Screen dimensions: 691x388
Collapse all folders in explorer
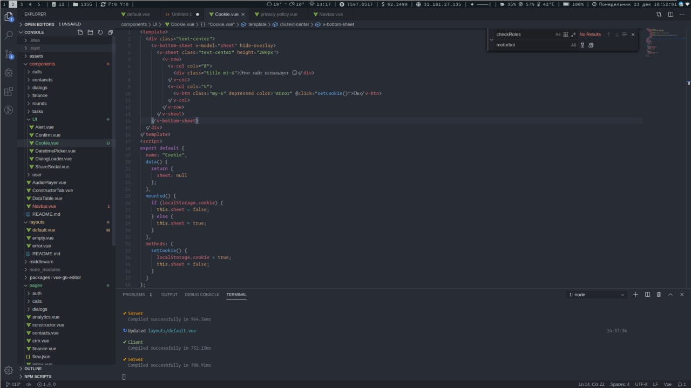(110, 32)
